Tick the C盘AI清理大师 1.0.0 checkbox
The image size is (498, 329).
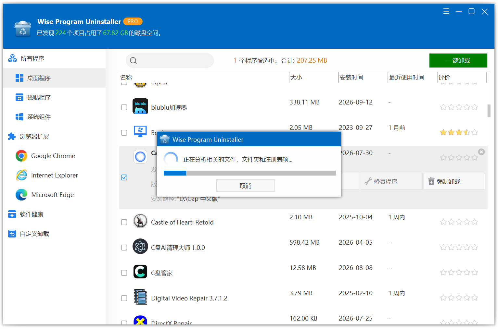tap(124, 248)
